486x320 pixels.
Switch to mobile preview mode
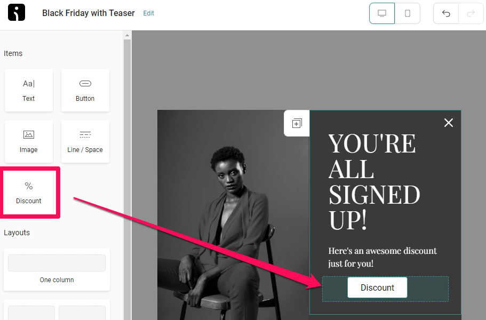(x=408, y=13)
